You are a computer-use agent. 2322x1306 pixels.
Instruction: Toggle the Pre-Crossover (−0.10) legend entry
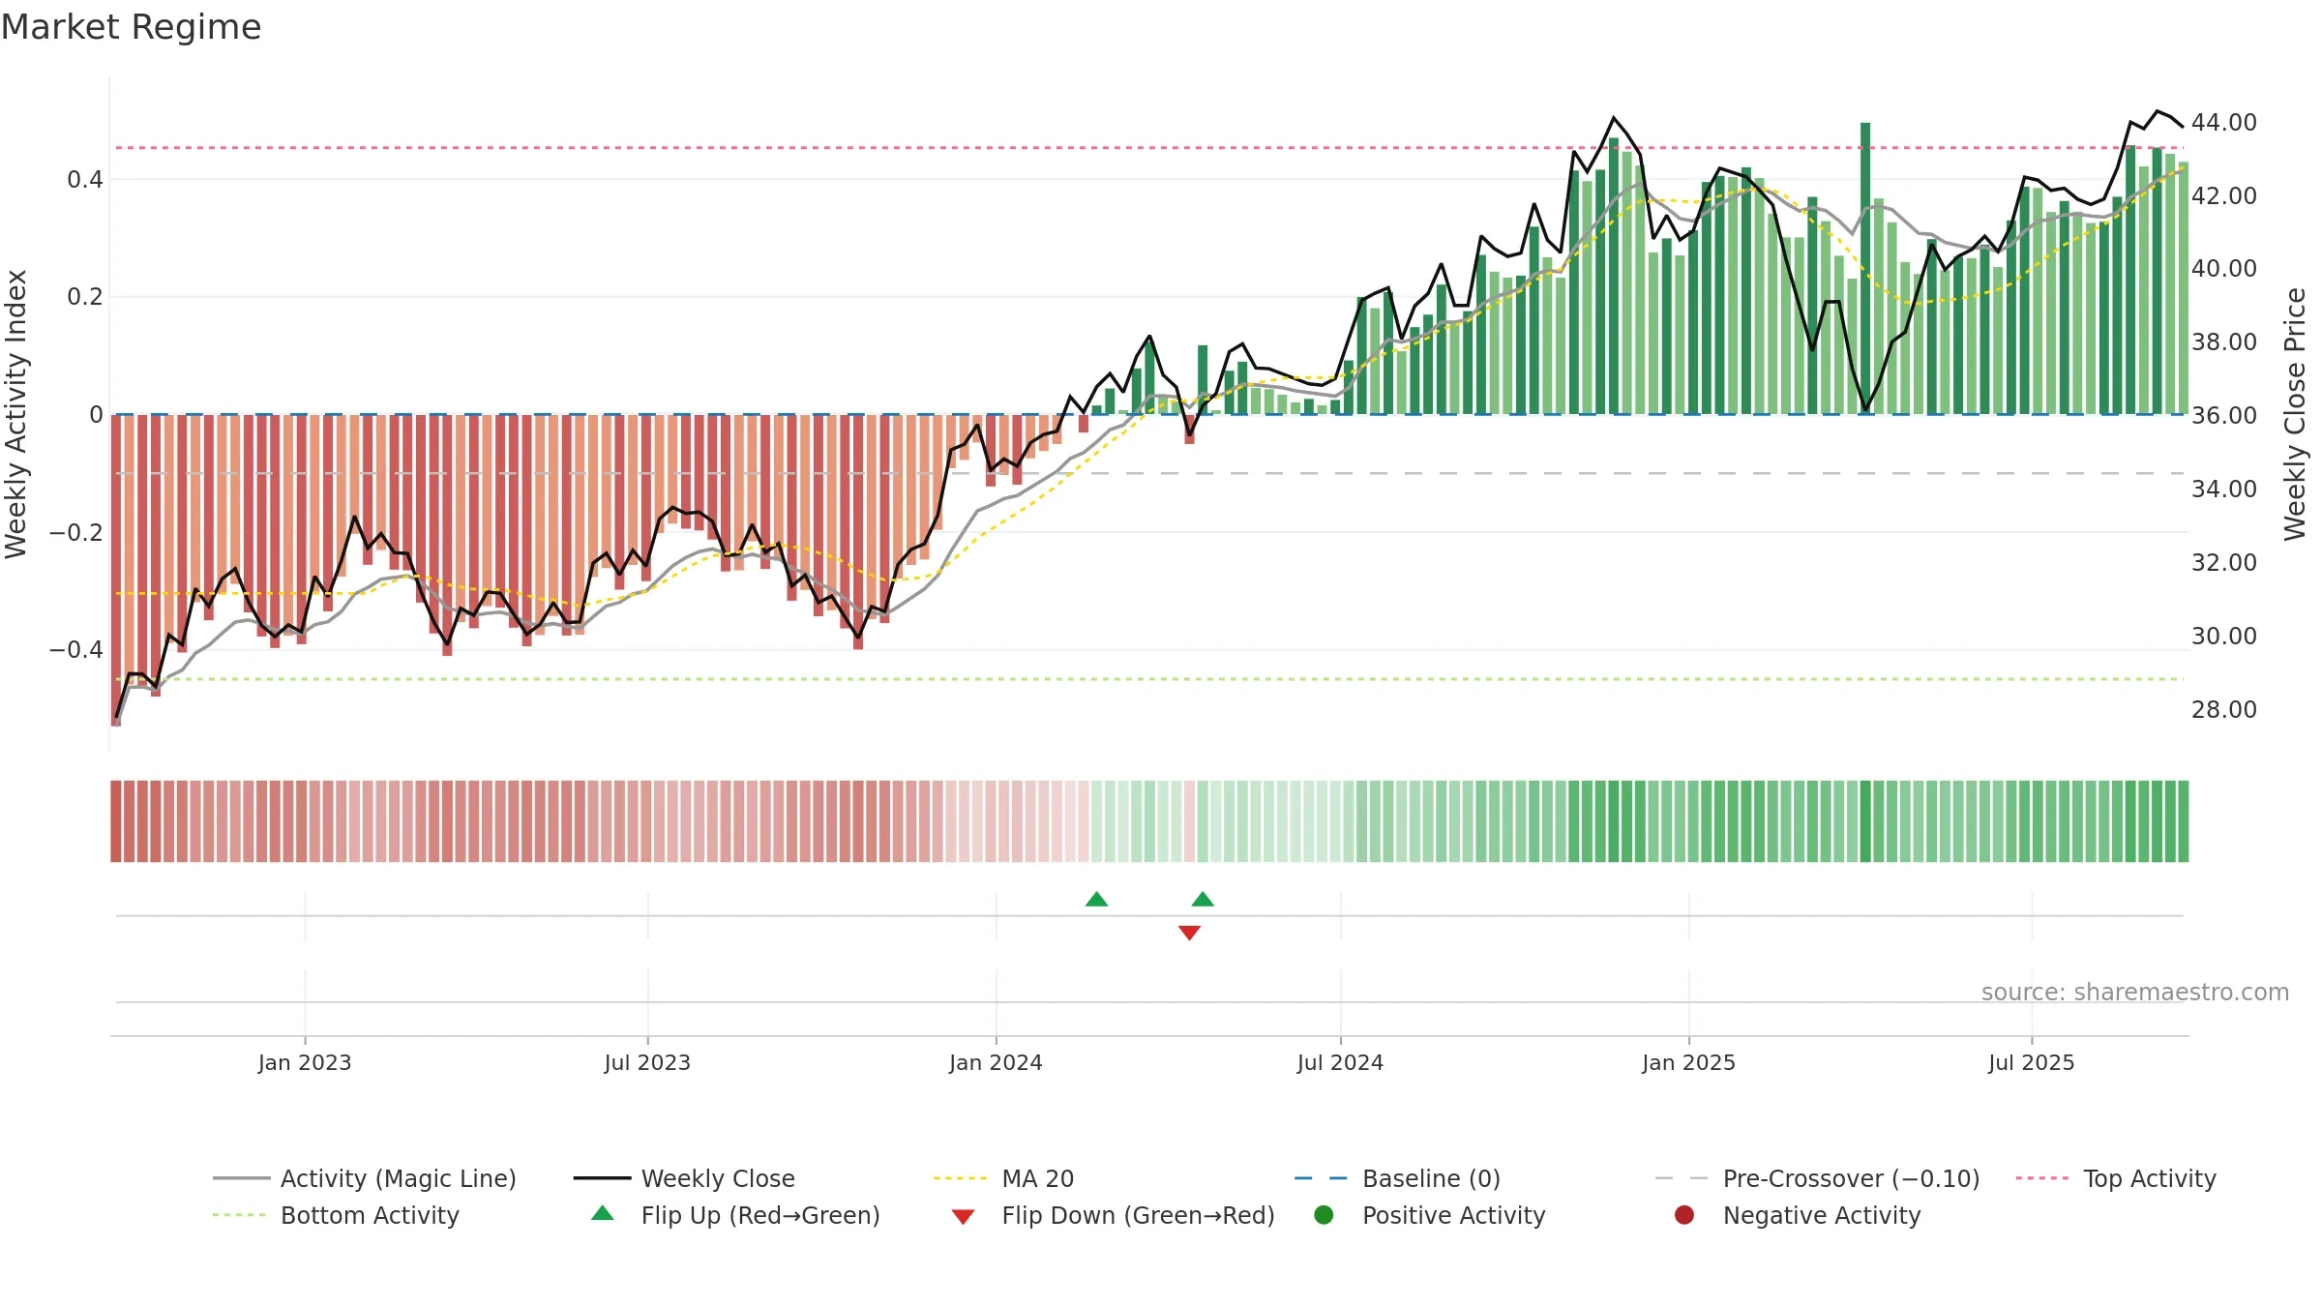click(x=1817, y=1178)
